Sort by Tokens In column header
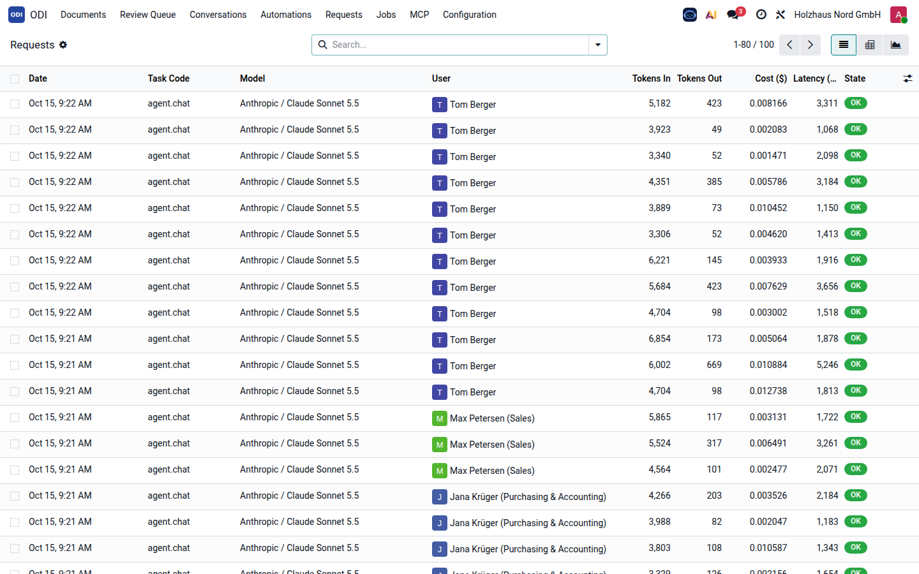 [x=651, y=78]
